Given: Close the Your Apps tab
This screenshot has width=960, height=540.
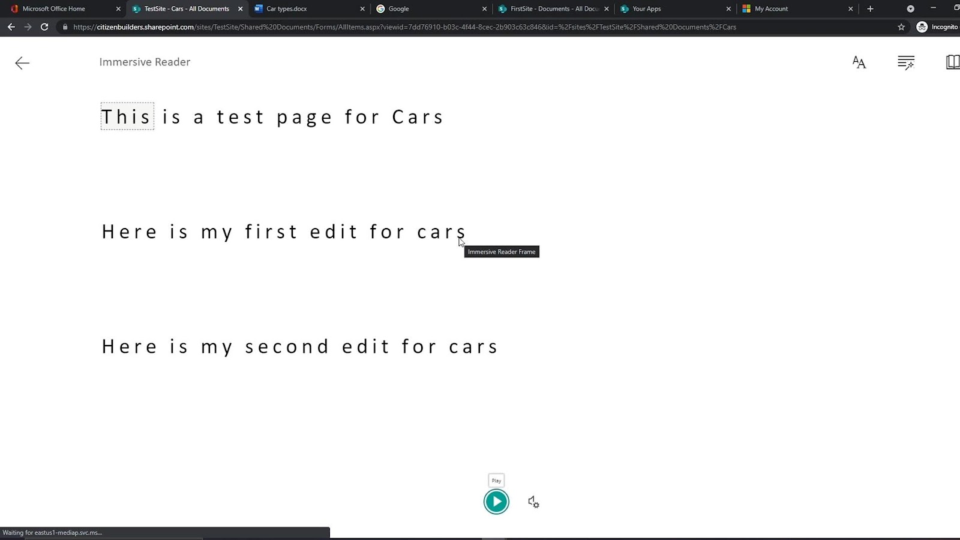Looking at the screenshot, I should [x=728, y=9].
